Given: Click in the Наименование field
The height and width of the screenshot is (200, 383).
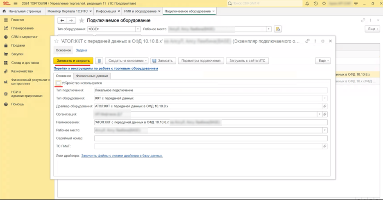Looking at the screenshot, I should [x=211, y=122].
